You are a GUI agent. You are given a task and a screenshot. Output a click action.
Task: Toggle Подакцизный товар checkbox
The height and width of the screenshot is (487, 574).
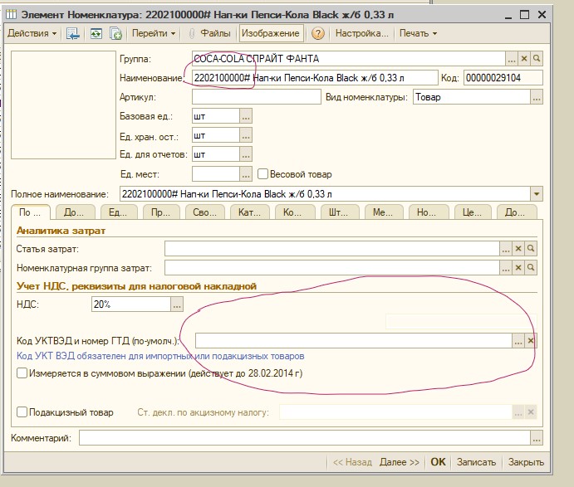click(22, 412)
